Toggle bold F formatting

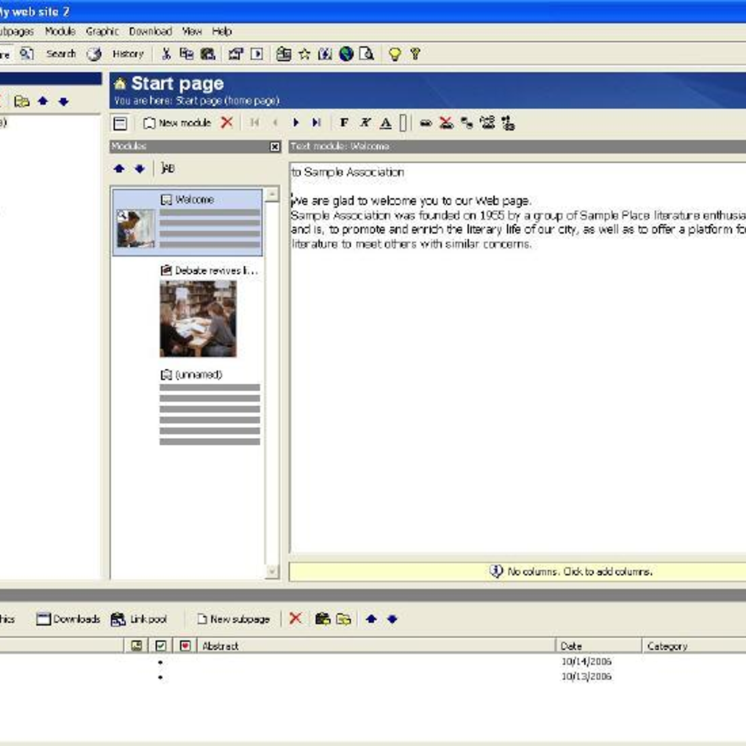click(344, 122)
